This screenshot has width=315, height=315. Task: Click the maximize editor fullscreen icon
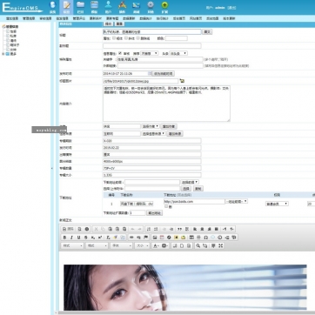tap(221, 246)
